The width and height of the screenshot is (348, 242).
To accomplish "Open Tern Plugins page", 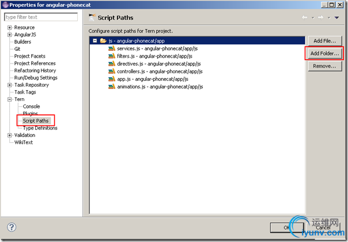I will click(30, 113).
